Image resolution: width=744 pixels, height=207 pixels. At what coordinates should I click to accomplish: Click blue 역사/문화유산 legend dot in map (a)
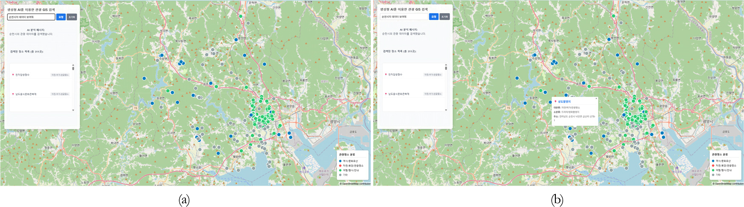click(340, 161)
